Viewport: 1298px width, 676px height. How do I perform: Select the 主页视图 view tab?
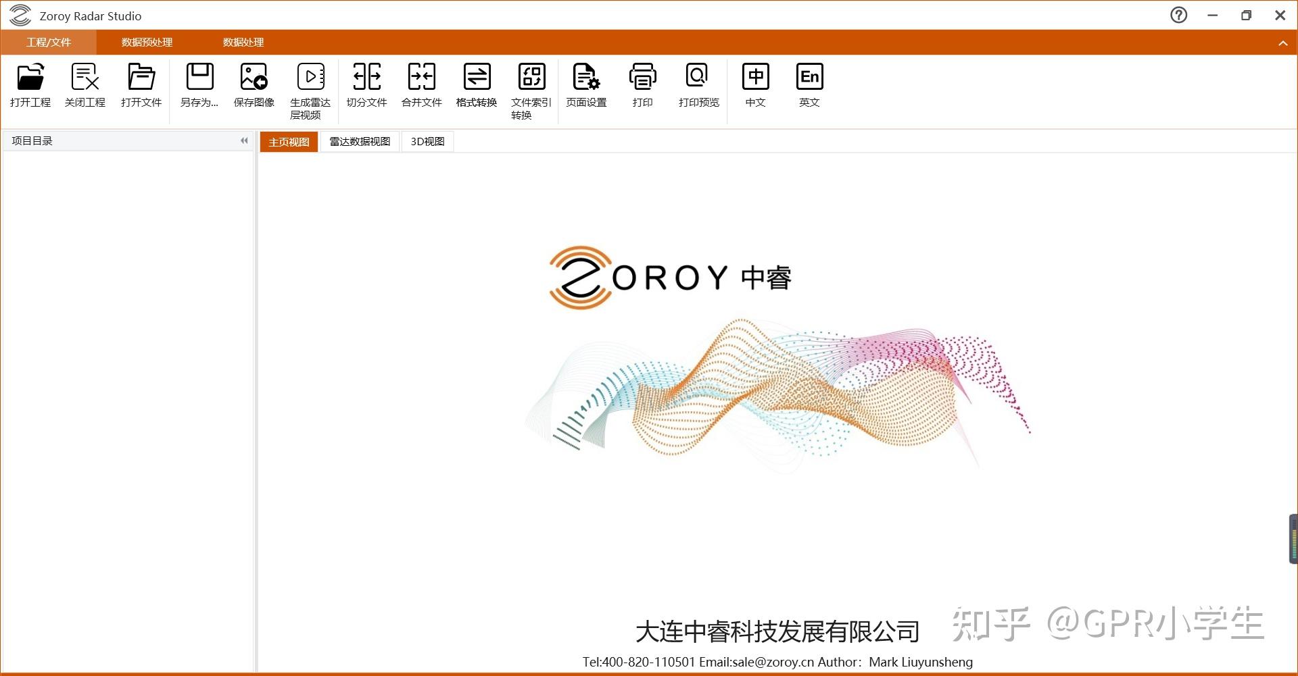[289, 142]
